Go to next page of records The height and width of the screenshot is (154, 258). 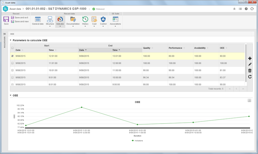(243, 89)
